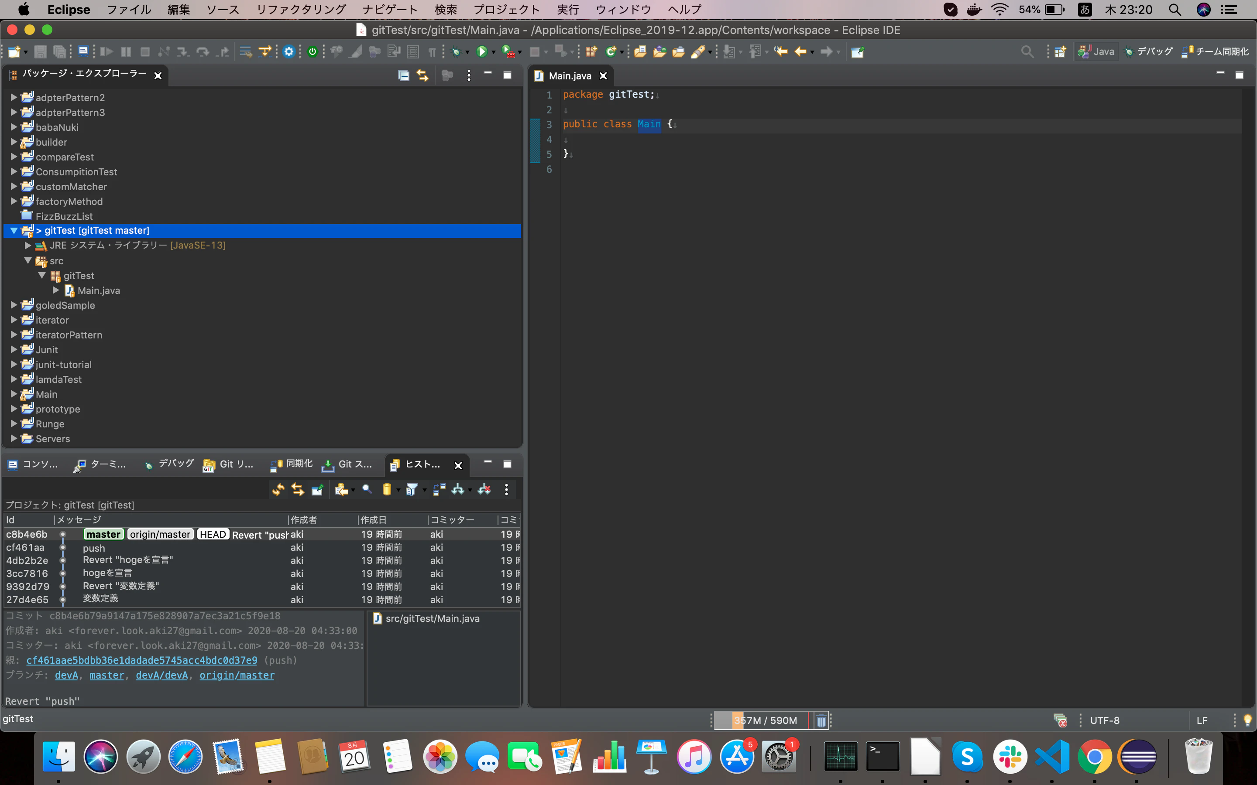Click the Find magnifier in History toolbar
This screenshot has height=785, width=1257.
[367, 489]
